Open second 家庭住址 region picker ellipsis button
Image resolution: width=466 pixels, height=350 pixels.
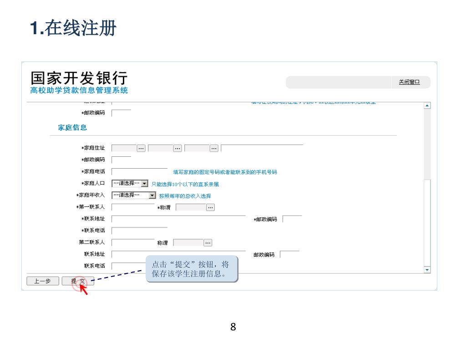coord(177,148)
